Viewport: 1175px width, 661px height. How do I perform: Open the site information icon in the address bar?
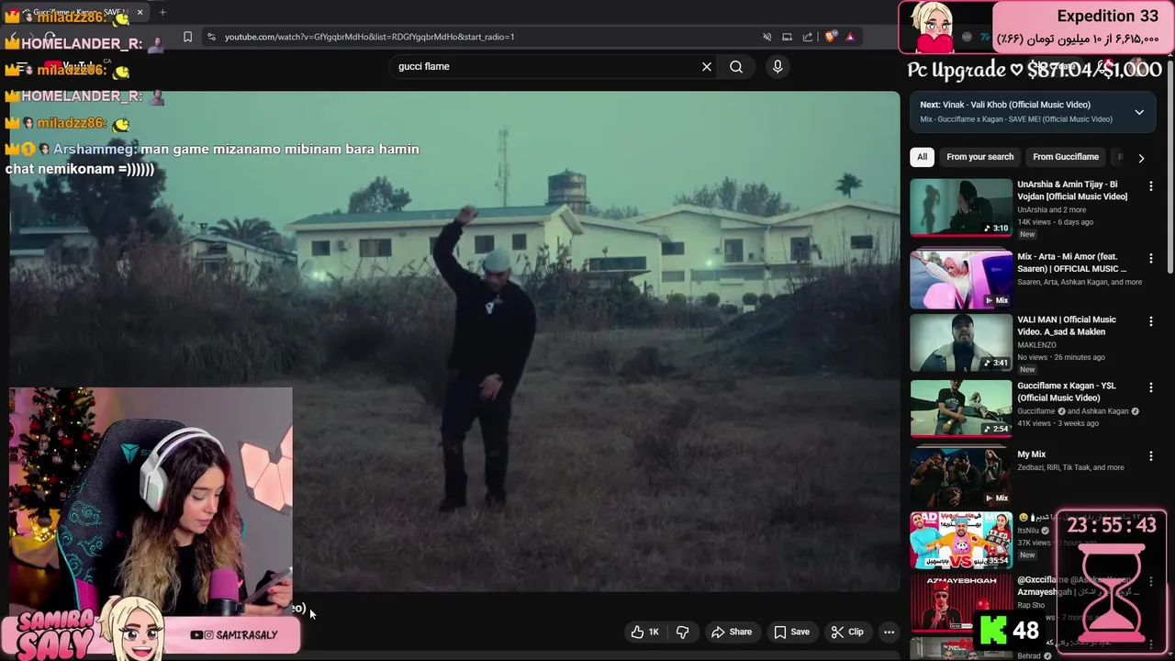211,37
